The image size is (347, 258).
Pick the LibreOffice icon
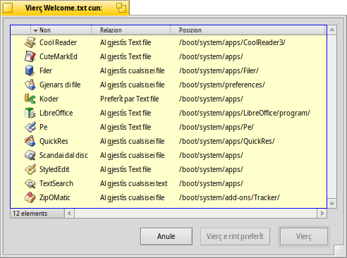tap(30, 113)
